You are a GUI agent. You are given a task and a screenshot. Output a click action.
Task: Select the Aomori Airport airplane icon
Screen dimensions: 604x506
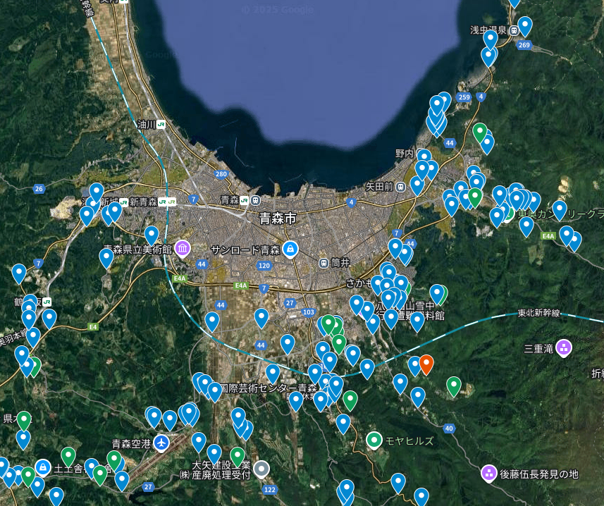click(x=162, y=443)
